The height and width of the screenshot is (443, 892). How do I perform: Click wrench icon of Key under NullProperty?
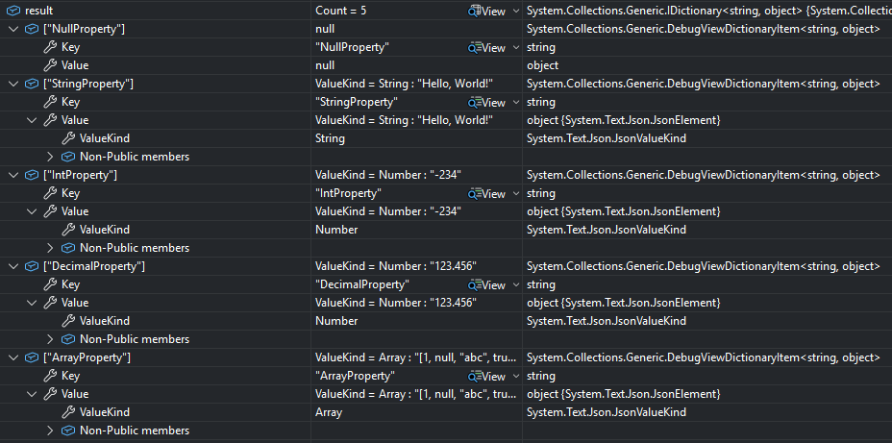(51, 47)
